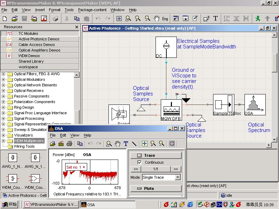This screenshot has width=279, height=209.
Task: Click the CH language indicator in tray
Action: (219, 204)
